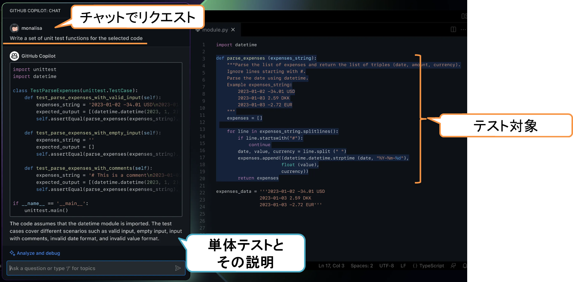
Task: Click the sparkle icon beside Analyze and debug
Action: coord(13,253)
